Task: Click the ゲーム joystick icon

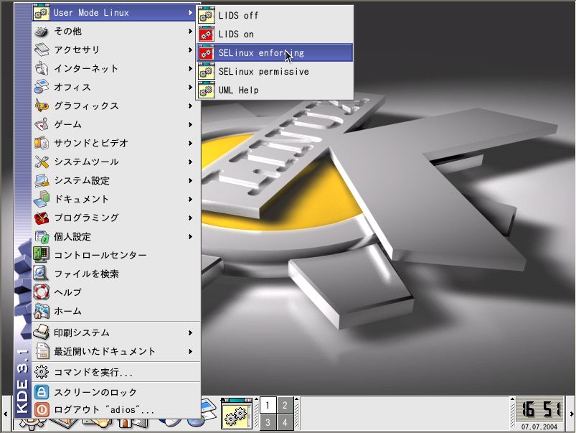Action: pyautogui.click(x=41, y=124)
